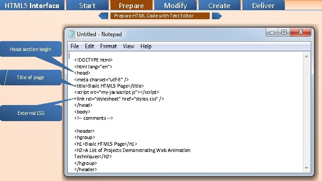Viewport: 322px width, 181px height.
Task: Go to the Create tab
Action: [x=219, y=5]
